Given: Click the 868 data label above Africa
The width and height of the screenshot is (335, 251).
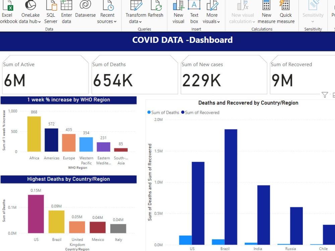Looking at the screenshot, I should click(x=34, y=112).
